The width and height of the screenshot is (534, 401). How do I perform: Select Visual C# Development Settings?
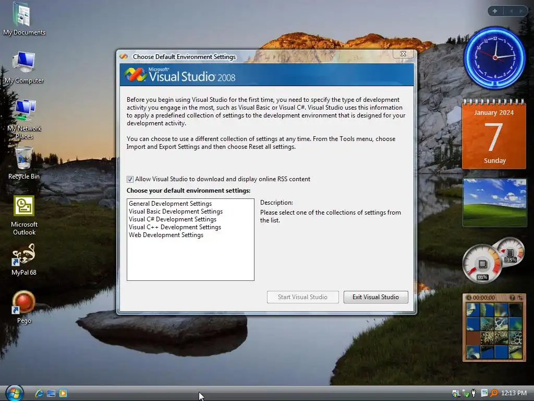[173, 219]
